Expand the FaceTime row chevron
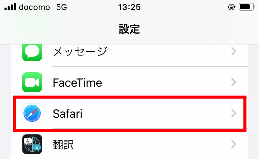The image size is (259, 159). click(234, 82)
